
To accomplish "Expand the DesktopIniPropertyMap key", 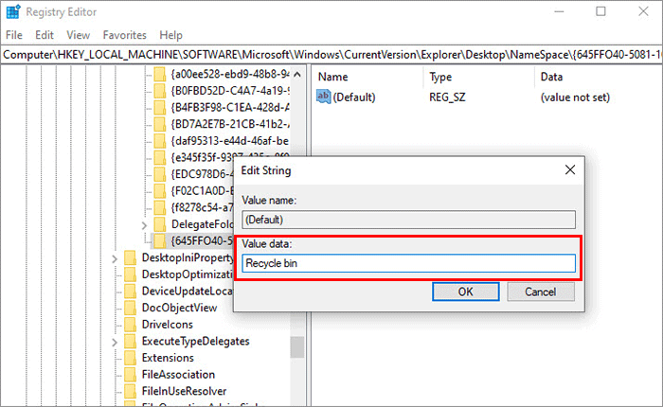I will tap(115, 258).
